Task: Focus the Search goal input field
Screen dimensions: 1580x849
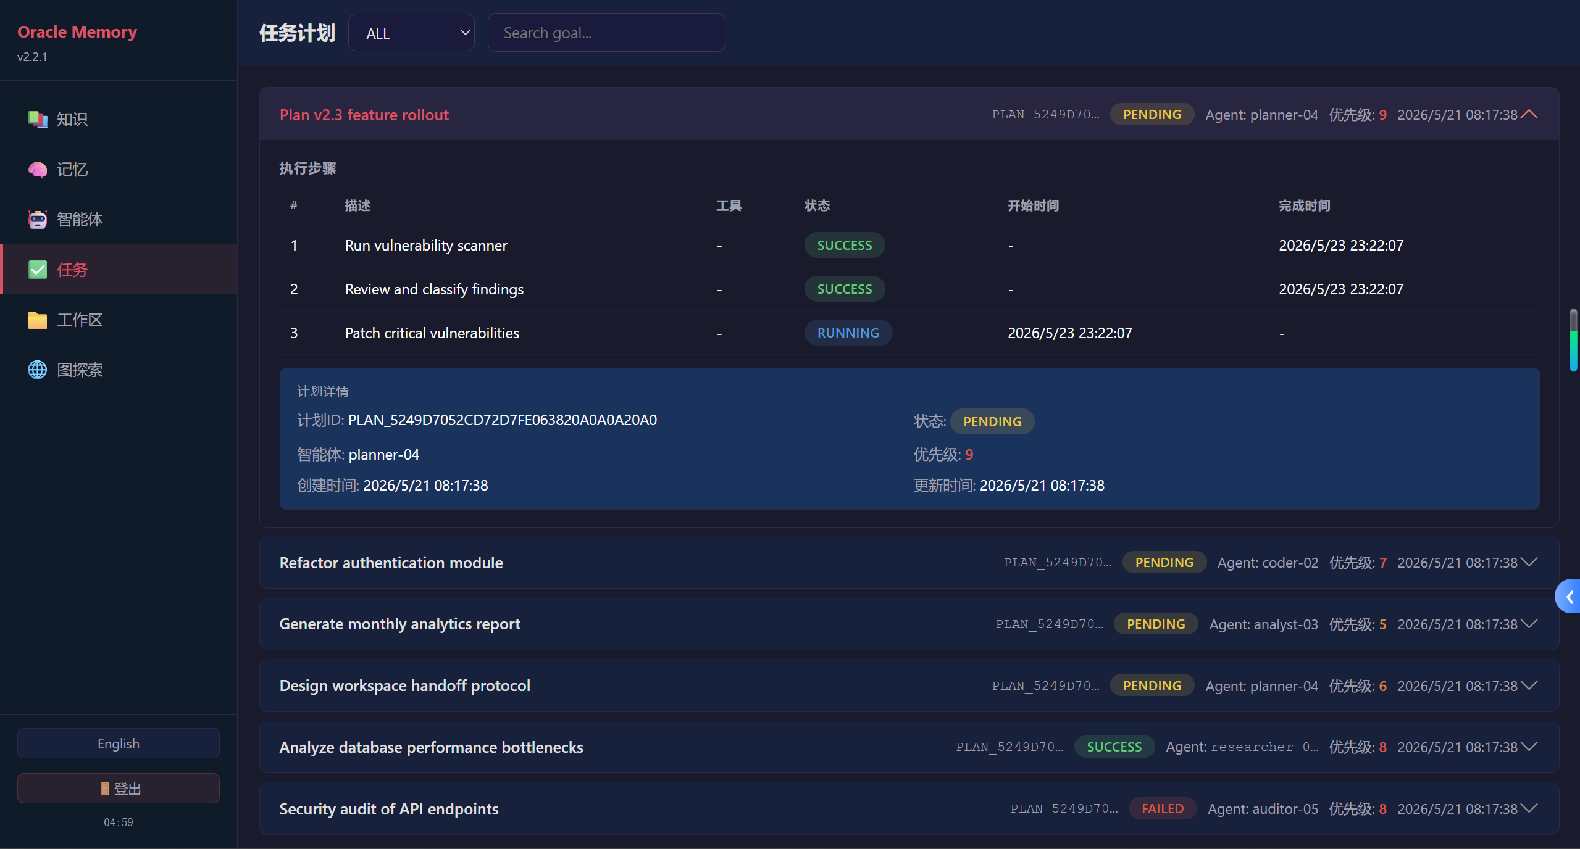Action: (606, 33)
